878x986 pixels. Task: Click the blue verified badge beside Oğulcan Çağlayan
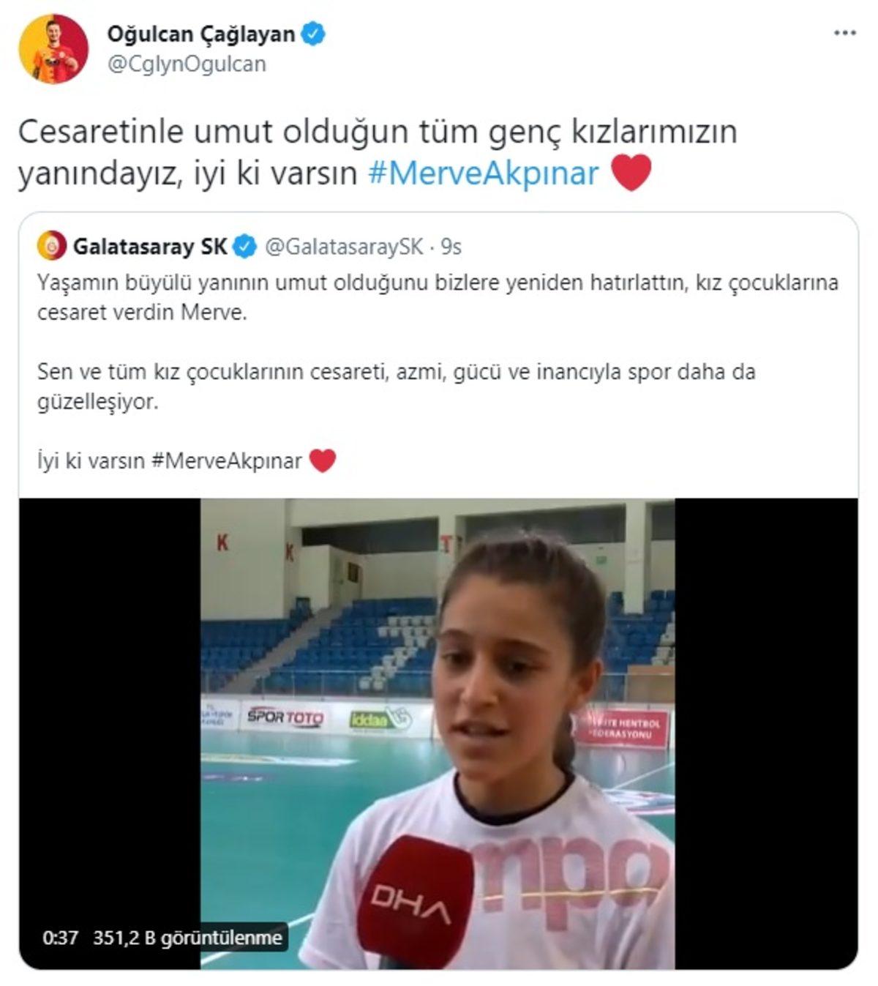313,34
